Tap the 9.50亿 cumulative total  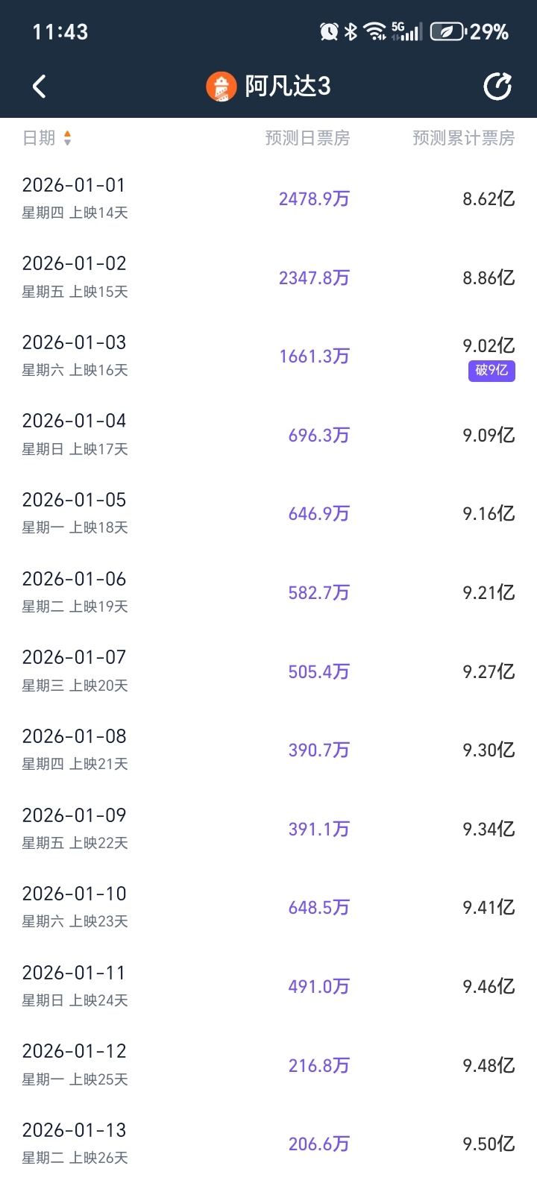(x=489, y=1144)
